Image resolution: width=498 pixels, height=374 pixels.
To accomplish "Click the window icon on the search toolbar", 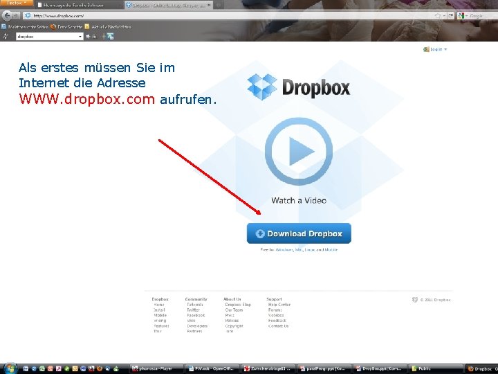I will (x=110, y=37).
